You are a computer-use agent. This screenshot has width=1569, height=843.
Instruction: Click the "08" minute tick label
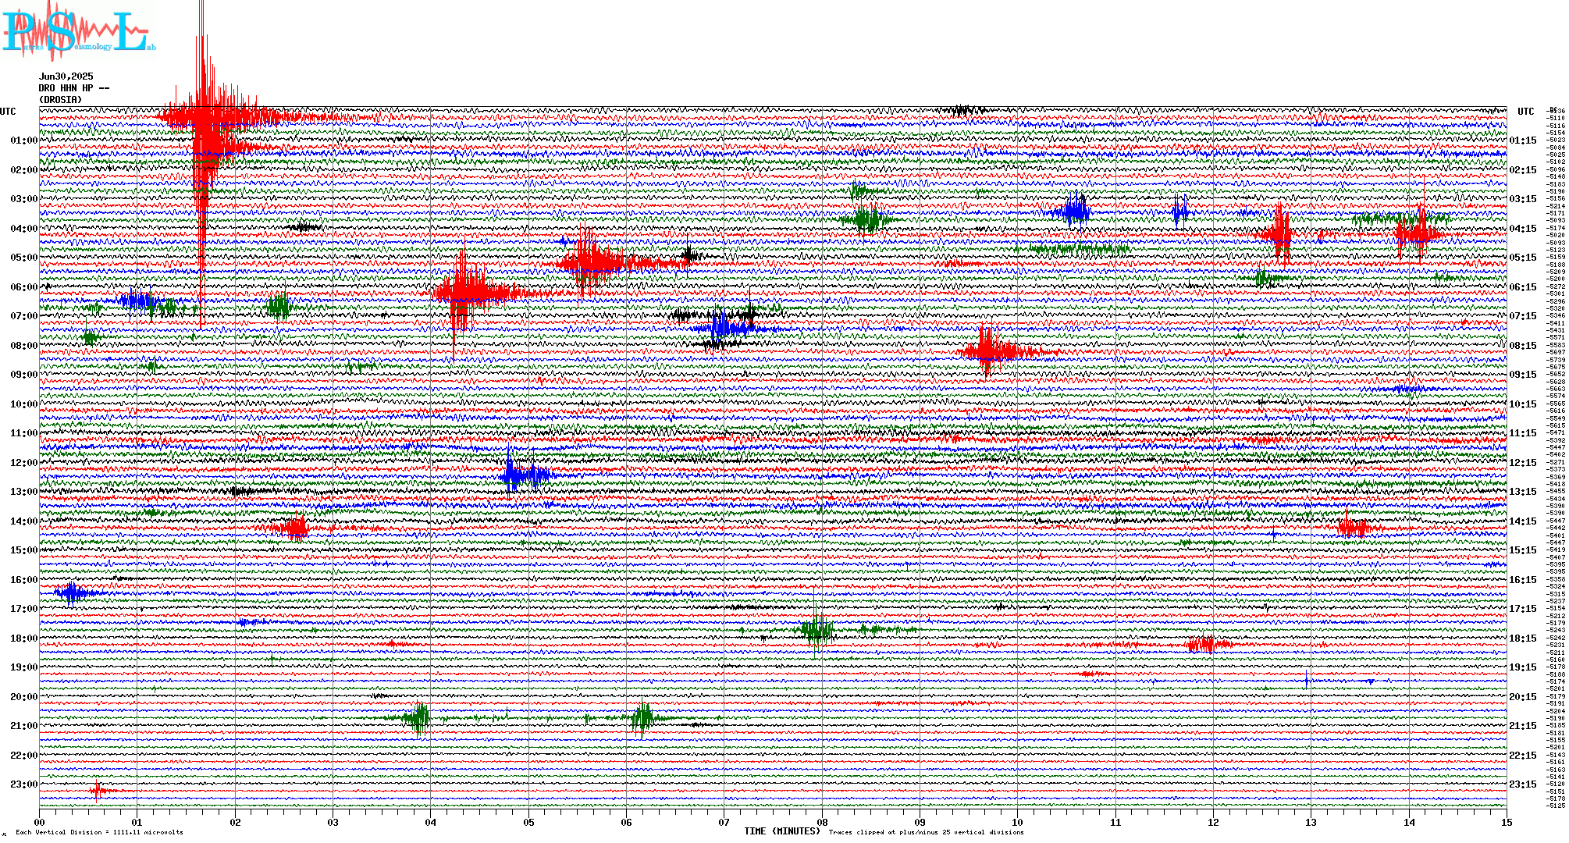tap(822, 822)
